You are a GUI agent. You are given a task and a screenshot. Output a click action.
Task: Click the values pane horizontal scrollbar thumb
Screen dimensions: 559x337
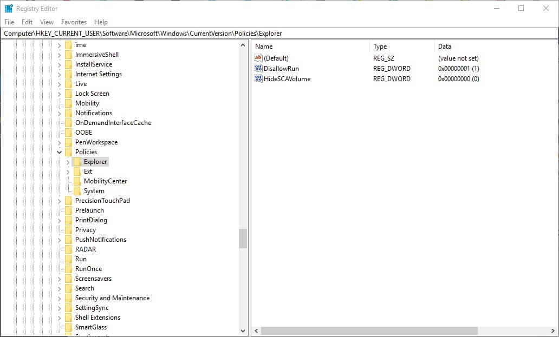tap(369, 331)
